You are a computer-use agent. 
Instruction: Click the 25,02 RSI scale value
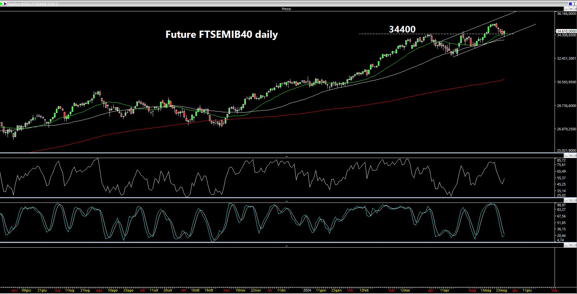pyautogui.click(x=561, y=195)
